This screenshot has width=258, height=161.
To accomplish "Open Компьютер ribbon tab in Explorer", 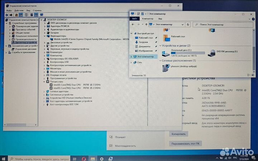I will coord(148,19).
